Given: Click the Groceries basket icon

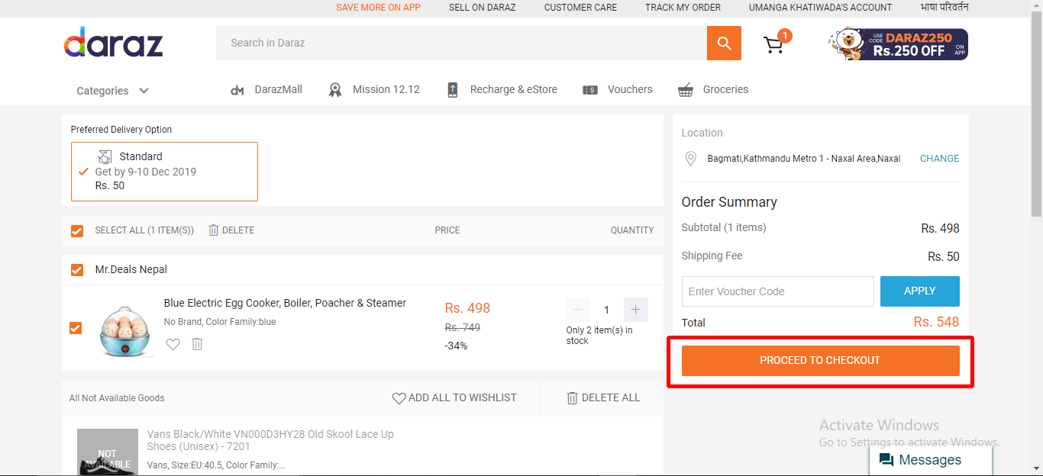Looking at the screenshot, I should 686,90.
